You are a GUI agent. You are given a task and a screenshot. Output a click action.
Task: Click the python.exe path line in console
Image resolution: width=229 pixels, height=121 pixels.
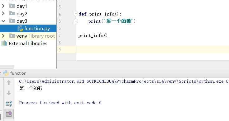coord(124,81)
